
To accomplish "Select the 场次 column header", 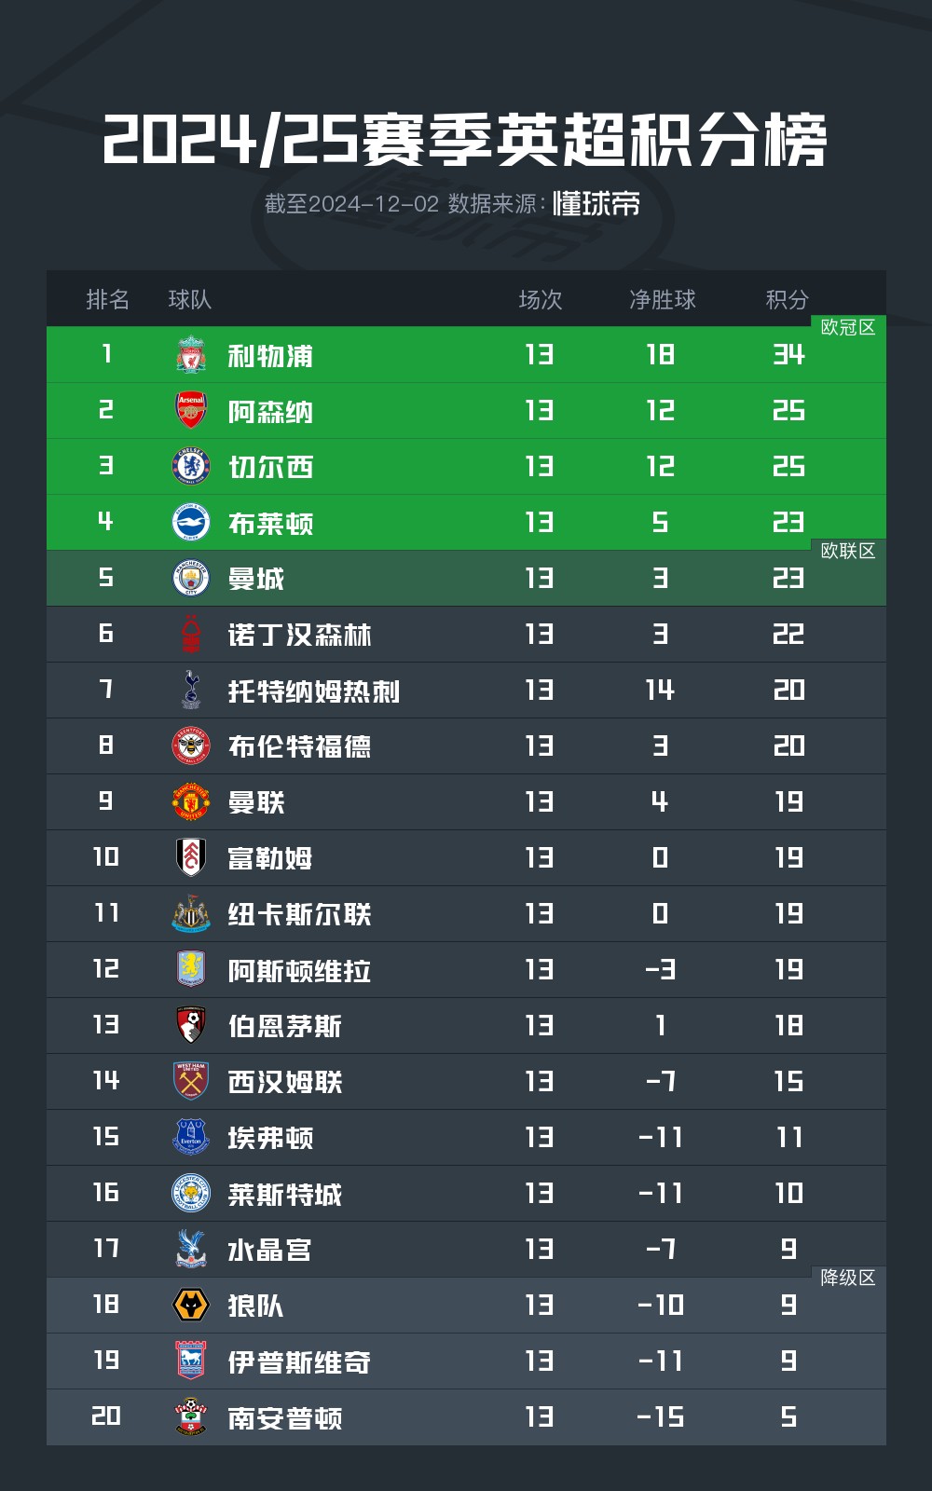I will point(541,299).
